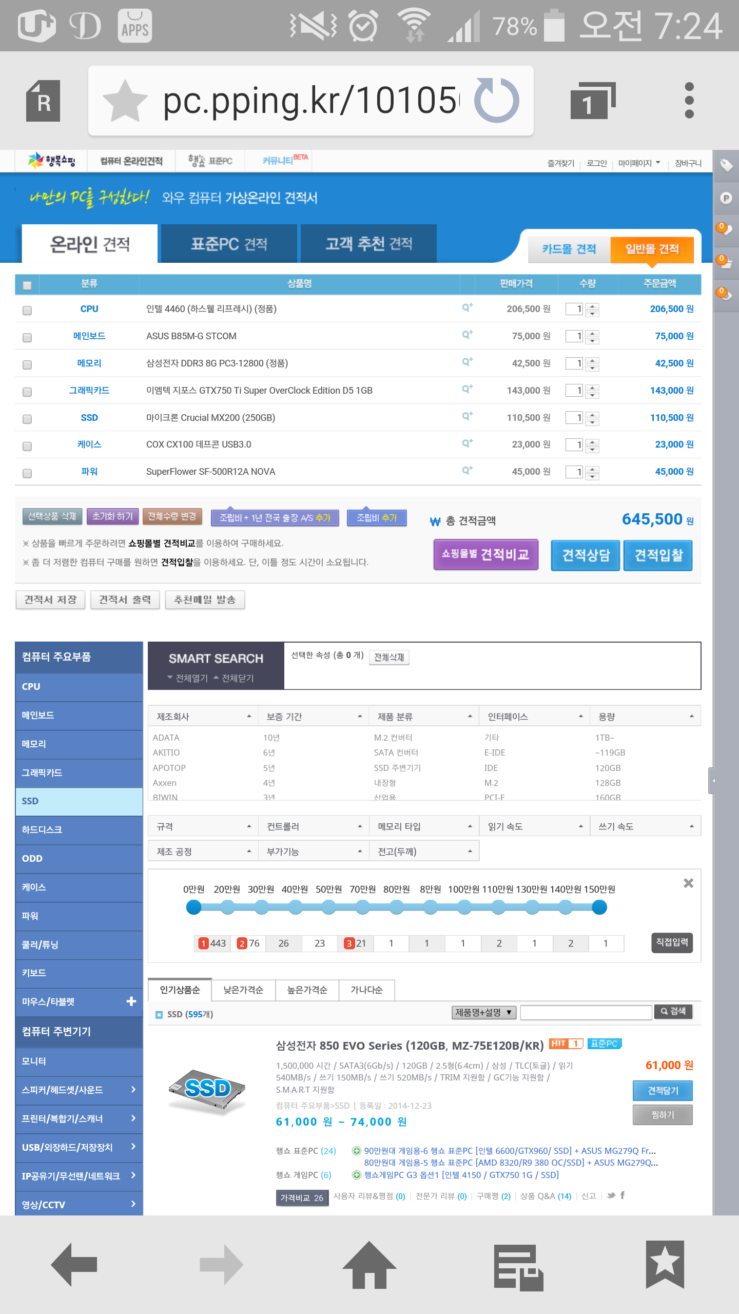Tap the browser page reload icon

[x=496, y=100]
